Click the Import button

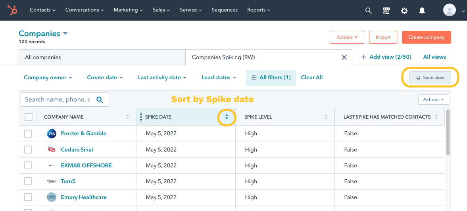(x=383, y=38)
